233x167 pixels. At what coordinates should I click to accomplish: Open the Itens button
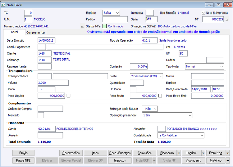click(95, 153)
